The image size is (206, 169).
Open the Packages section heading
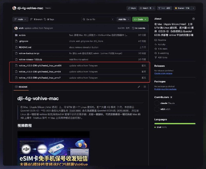pyautogui.click(x=160, y=82)
